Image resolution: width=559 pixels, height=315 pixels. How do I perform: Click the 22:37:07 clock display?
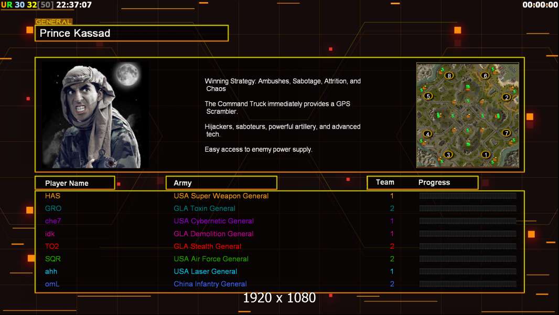click(74, 5)
